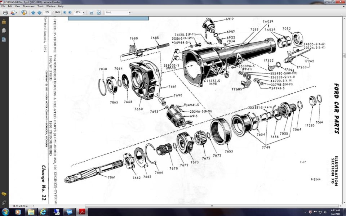This screenshot has width=346, height=216.
Task: Open the network computer taskbar icon
Action: 57,212
